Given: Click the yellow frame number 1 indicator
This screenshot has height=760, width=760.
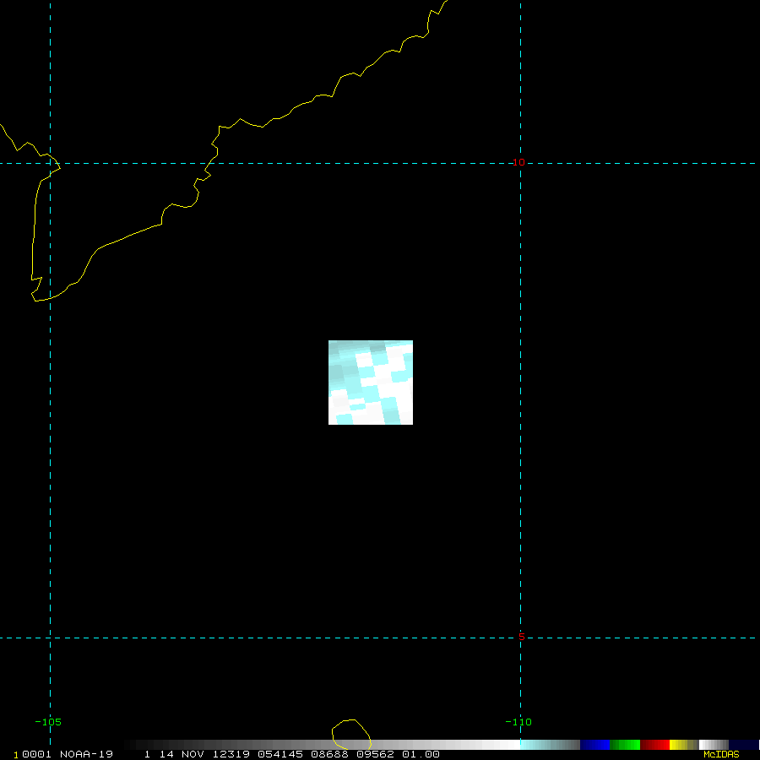Looking at the screenshot, I should [x=16, y=755].
